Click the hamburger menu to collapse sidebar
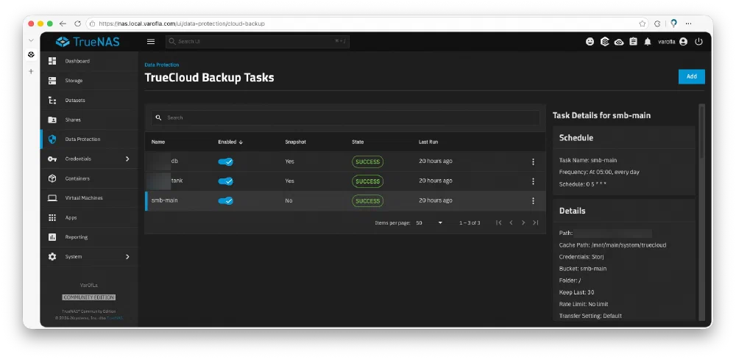The image size is (736, 359). coord(151,42)
